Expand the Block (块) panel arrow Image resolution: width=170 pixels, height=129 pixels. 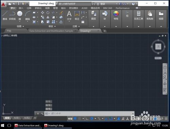point(105,26)
